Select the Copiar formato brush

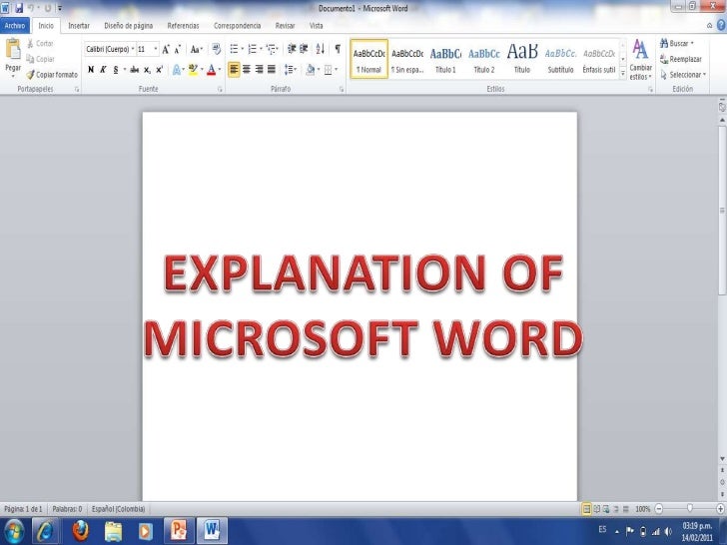tap(52, 75)
